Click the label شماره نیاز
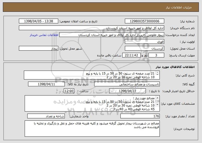 coord(187,22)
